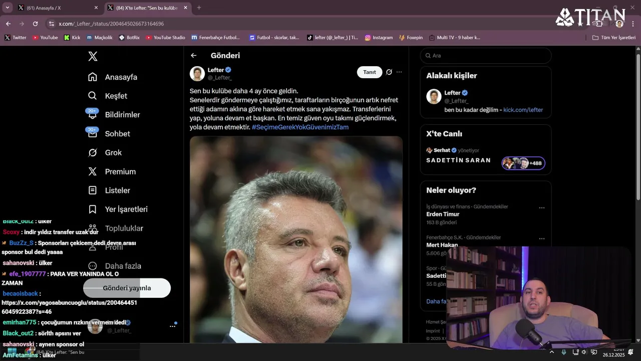The height and width of the screenshot is (361, 641).
Task: Open Twitter bookmark
Action: point(16,38)
